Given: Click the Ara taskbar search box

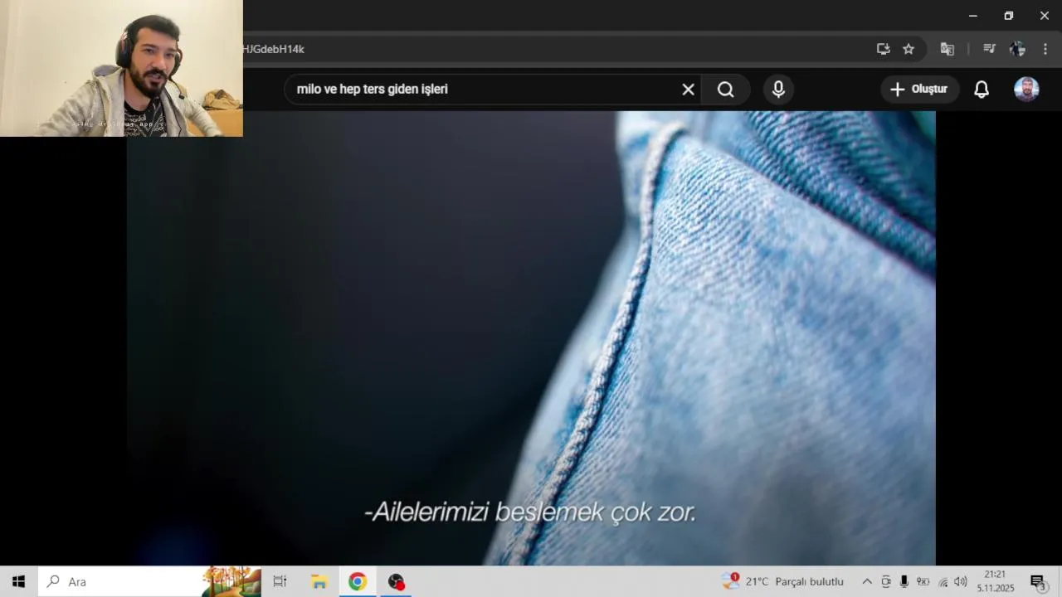Looking at the screenshot, I should (149, 581).
